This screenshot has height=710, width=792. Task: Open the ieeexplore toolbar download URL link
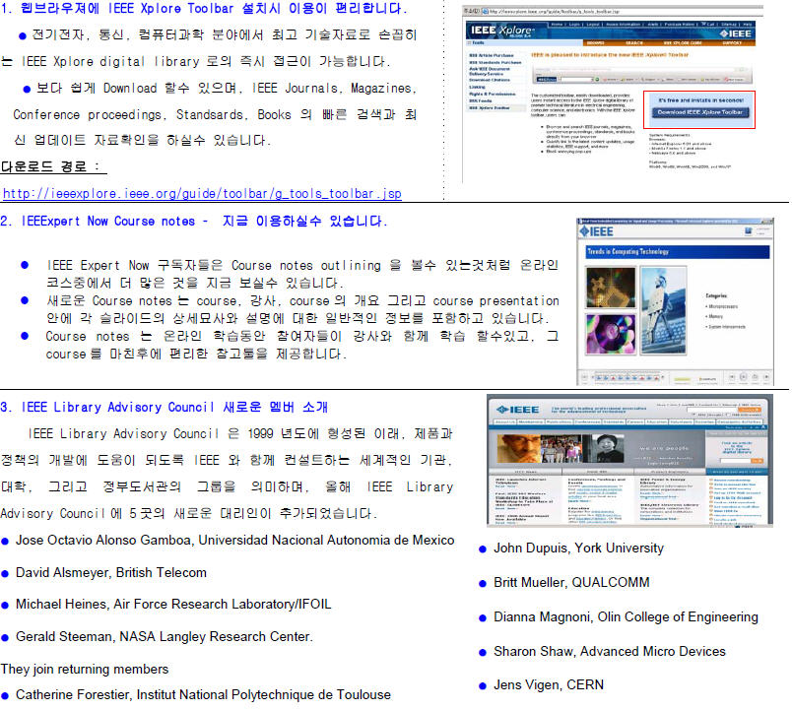[202, 193]
